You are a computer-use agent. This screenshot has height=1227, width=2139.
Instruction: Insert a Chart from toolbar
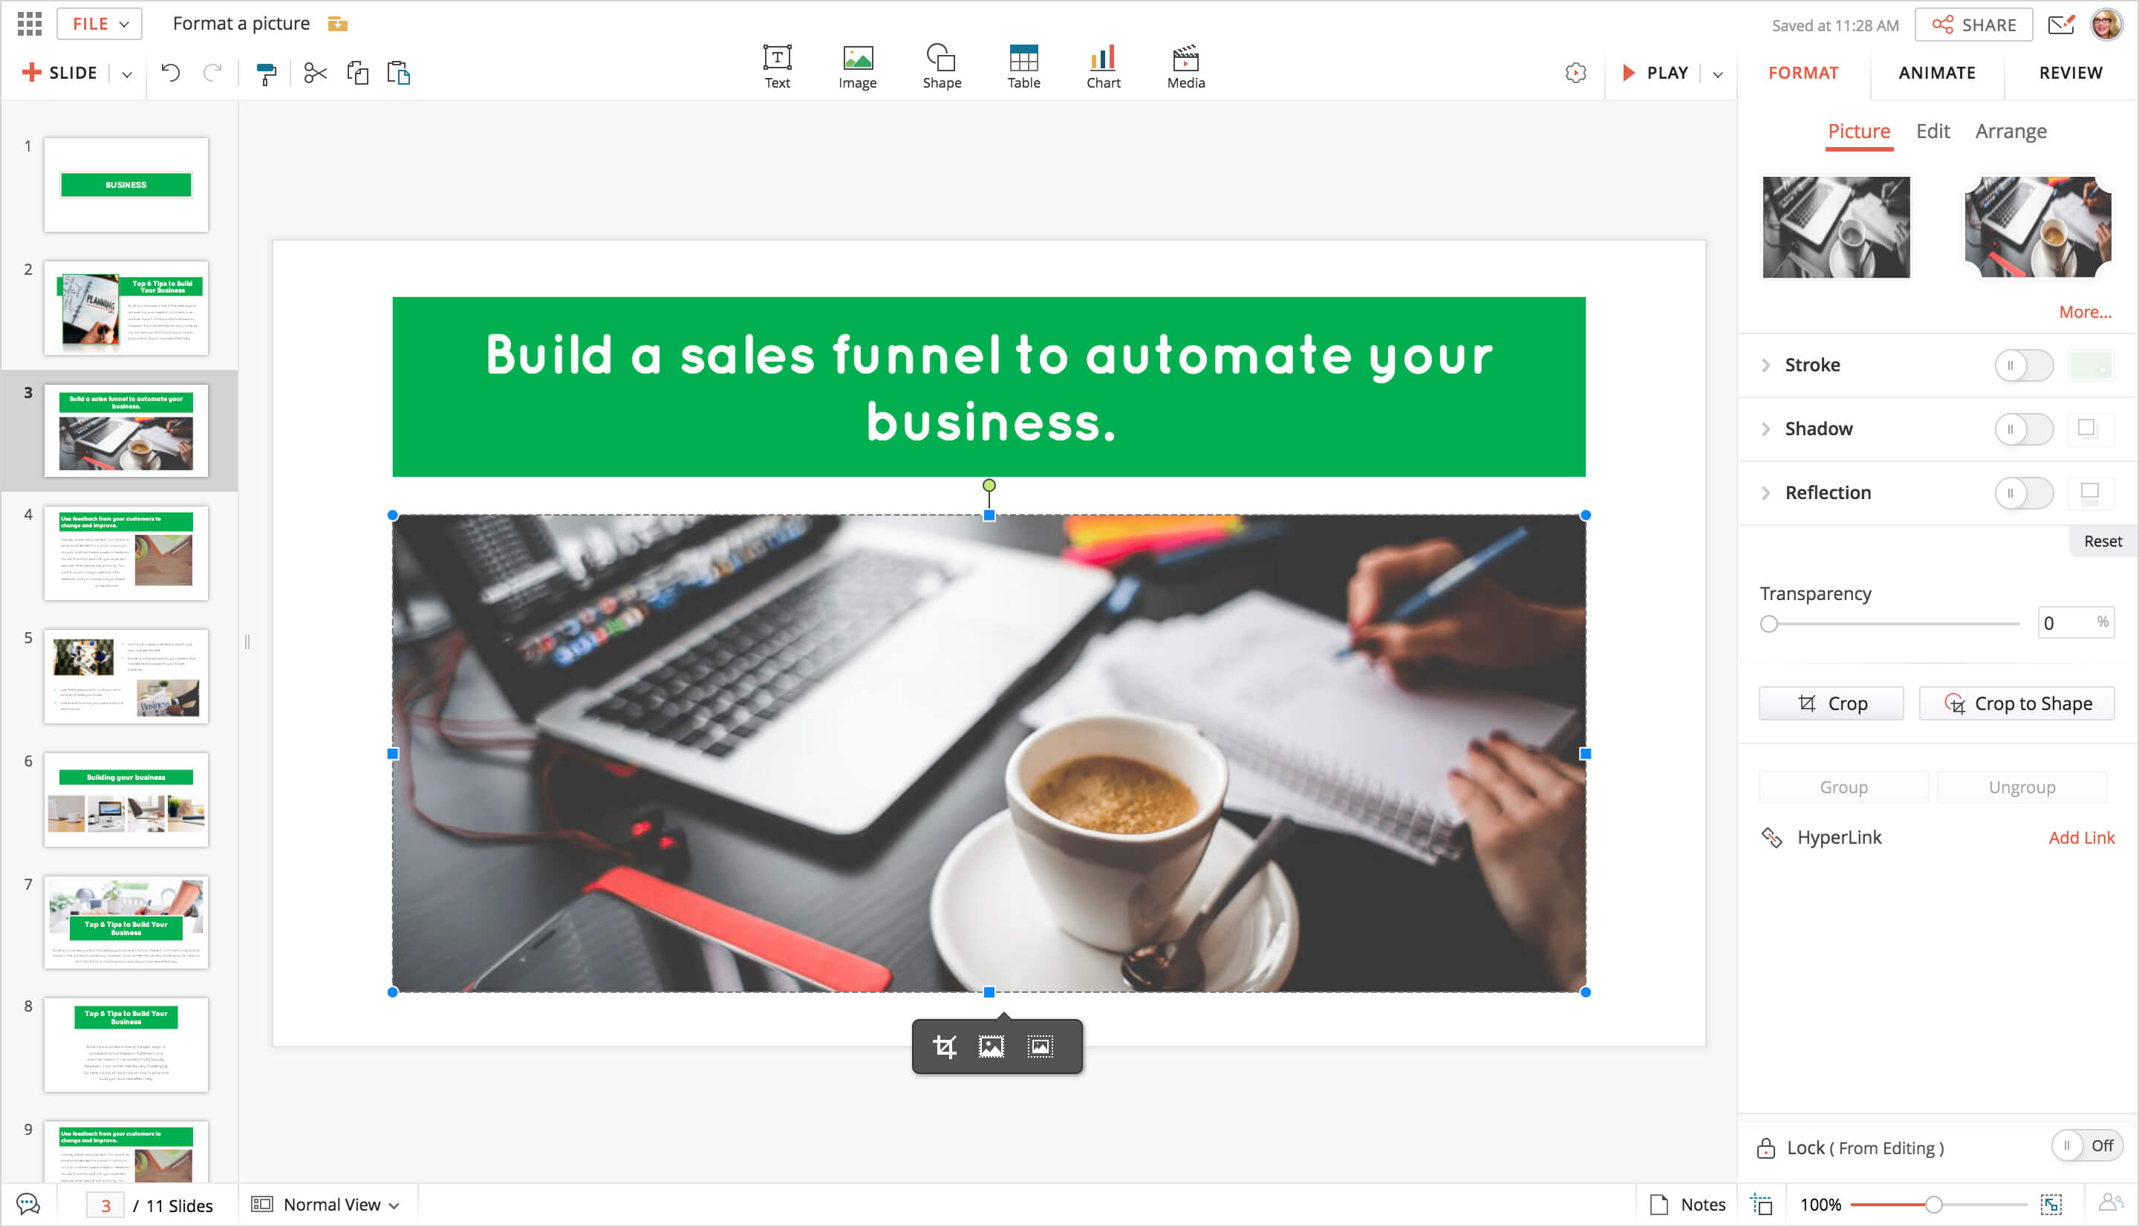[x=1103, y=67]
